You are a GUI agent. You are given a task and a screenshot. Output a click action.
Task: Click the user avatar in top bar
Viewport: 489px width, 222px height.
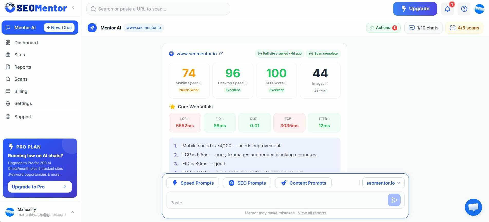(x=479, y=9)
